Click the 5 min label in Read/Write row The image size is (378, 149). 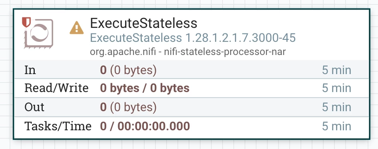336,88
